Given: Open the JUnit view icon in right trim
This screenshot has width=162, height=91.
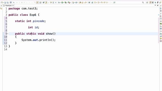Looking at the screenshot, I should (161, 31).
